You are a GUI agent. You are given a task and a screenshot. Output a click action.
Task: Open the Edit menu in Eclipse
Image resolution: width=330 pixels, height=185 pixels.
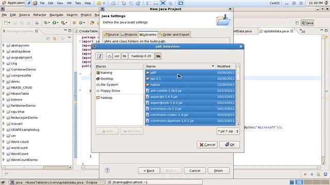13,15
